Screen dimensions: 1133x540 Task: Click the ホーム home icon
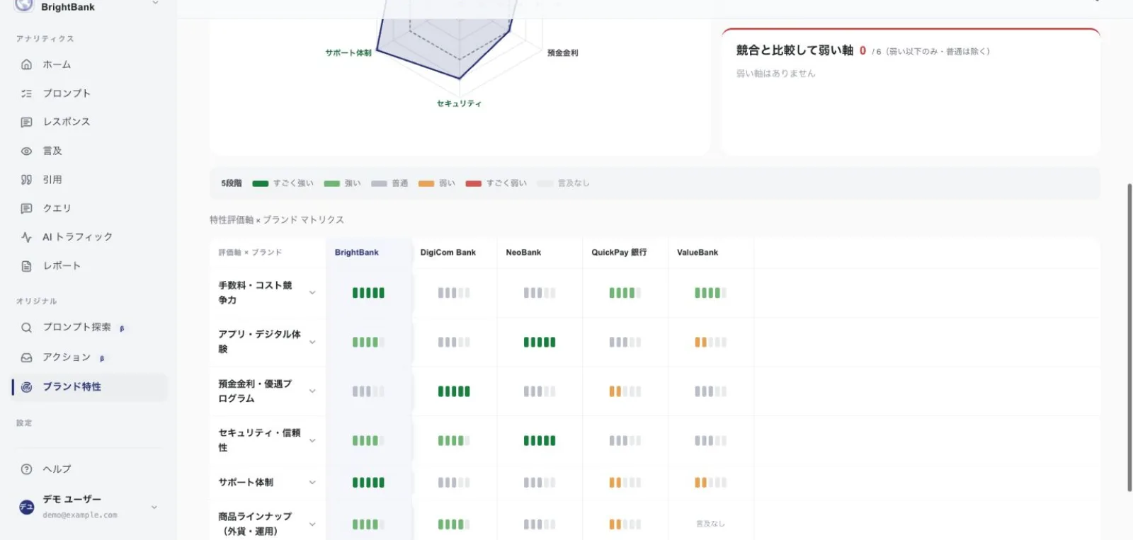[26, 64]
